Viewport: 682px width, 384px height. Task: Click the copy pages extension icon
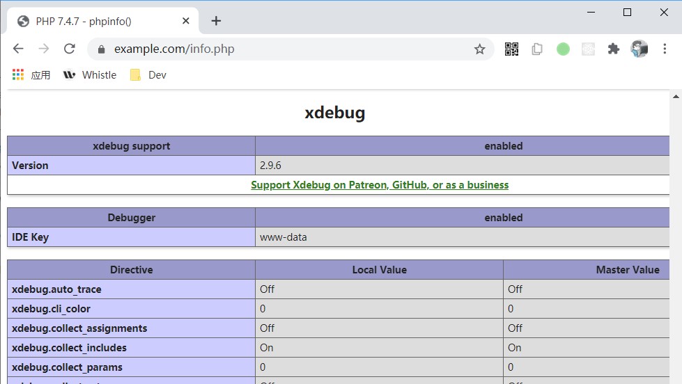[537, 49]
